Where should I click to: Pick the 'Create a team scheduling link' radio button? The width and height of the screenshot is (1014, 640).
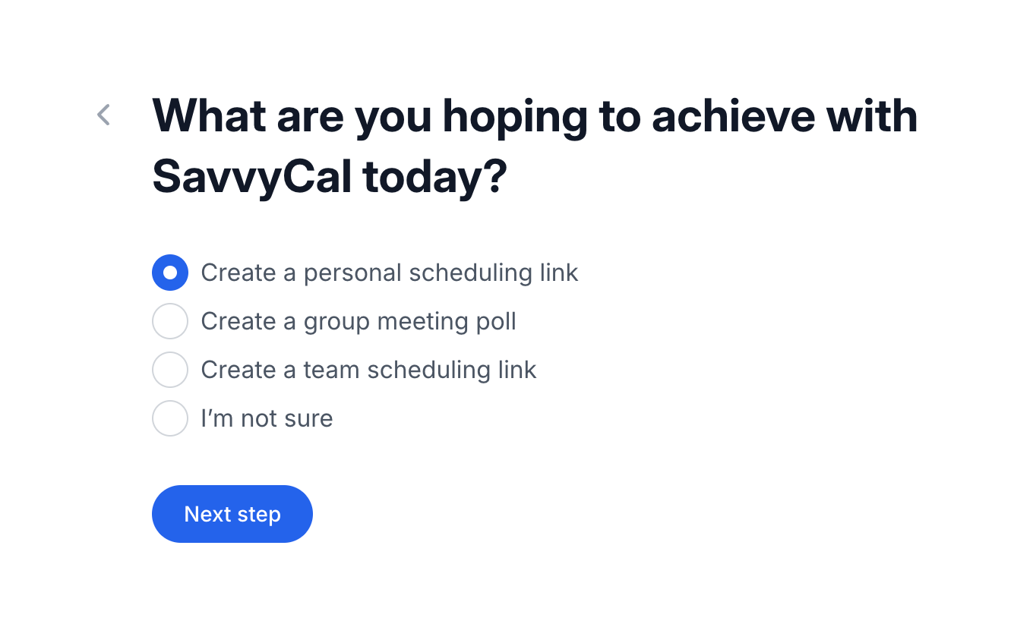coord(170,370)
